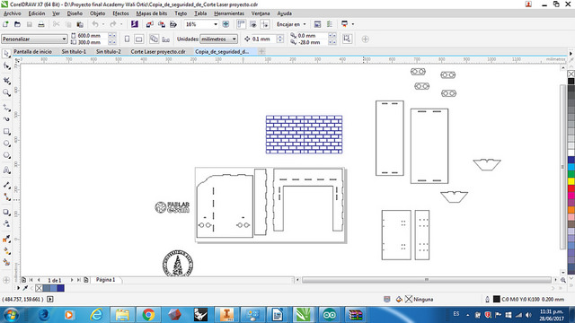This screenshot has width=575, height=323.
Task: Open the Ventana menu
Action: (261, 13)
